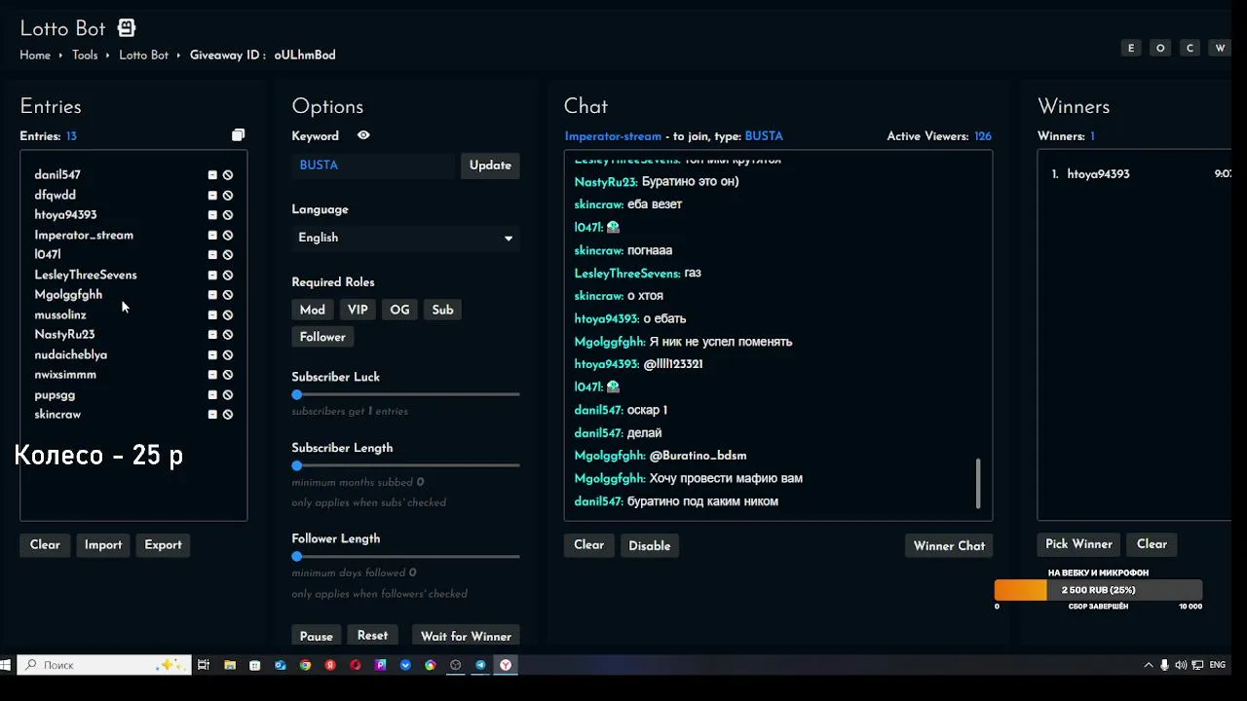Clear the chat panel

(x=588, y=545)
